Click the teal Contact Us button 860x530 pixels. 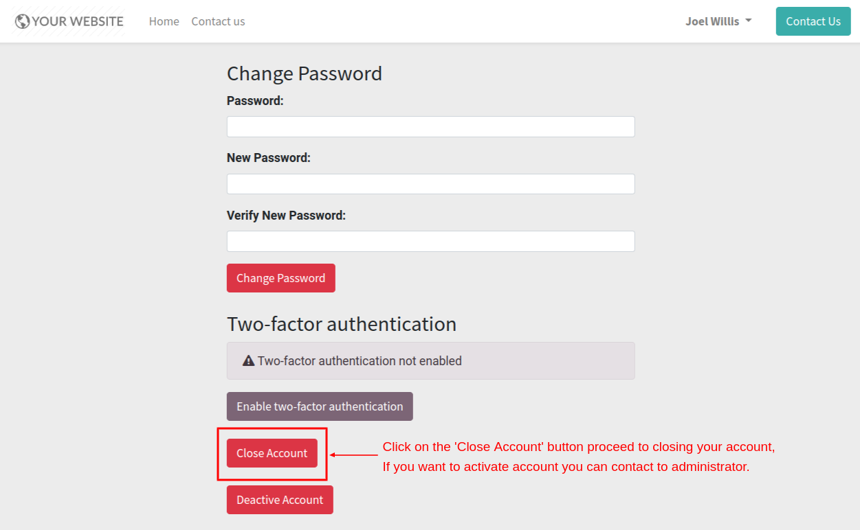click(813, 21)
